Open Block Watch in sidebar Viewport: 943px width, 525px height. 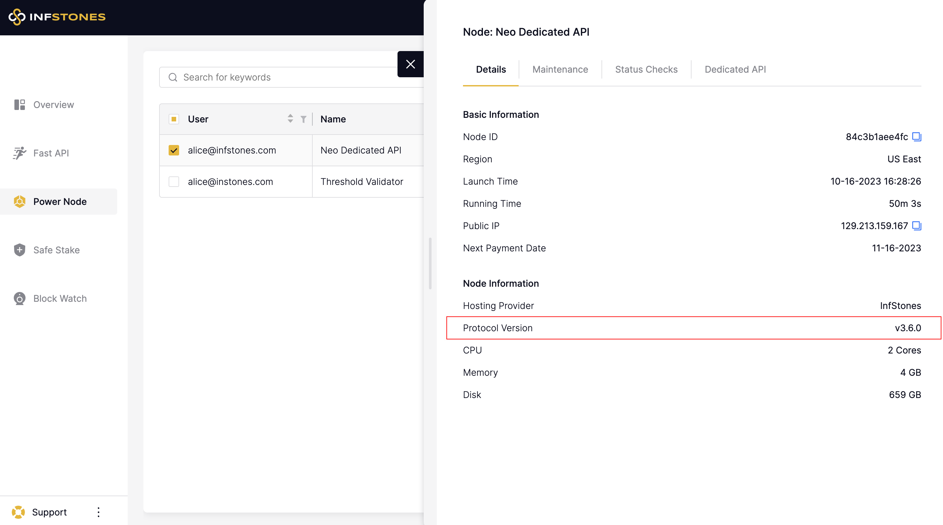pos(60,299)
